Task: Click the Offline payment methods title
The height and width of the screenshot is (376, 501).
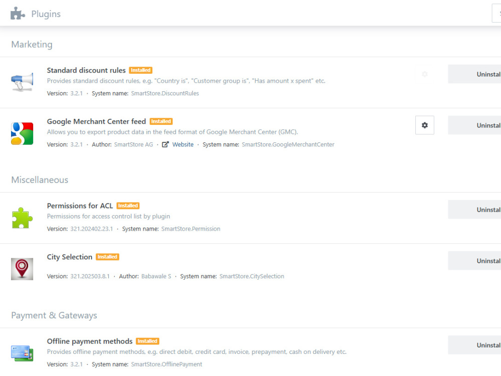Action: (90, 341)
